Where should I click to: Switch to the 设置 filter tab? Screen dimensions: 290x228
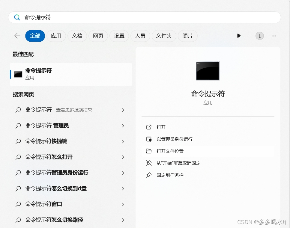tap(119, 36)
